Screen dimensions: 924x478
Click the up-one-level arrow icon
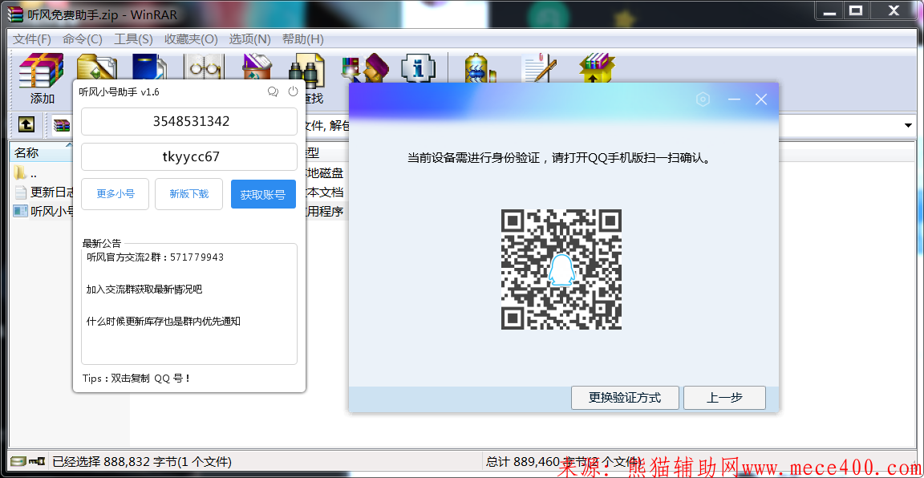click(x=26, y=125)
